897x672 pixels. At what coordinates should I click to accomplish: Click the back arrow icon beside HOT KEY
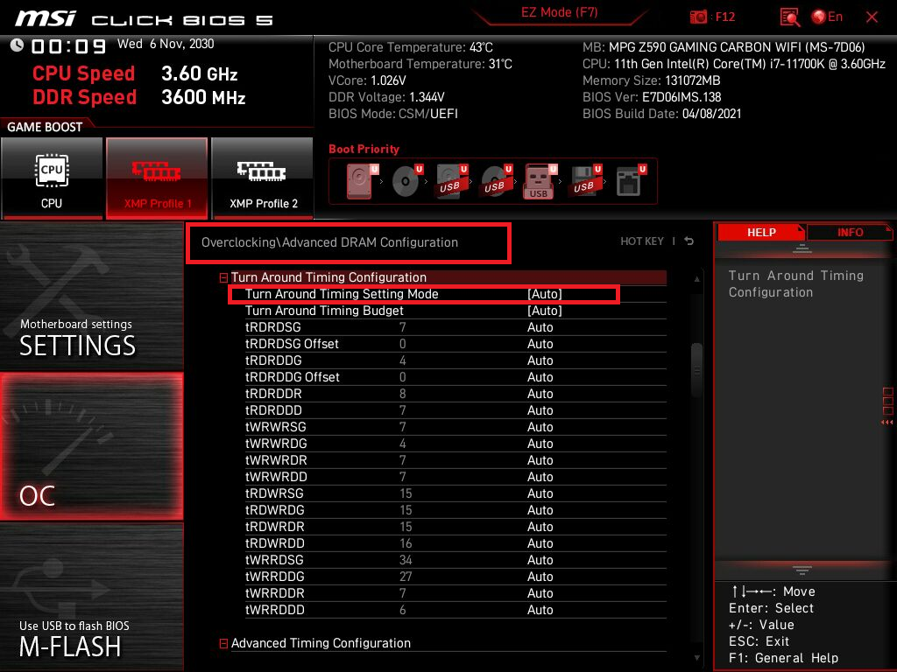tap(689, 241)
